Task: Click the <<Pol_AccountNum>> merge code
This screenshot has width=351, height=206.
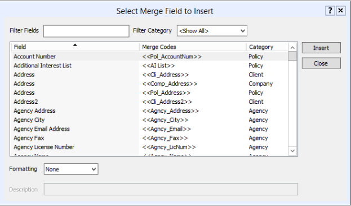Action: tap(172, 57)
